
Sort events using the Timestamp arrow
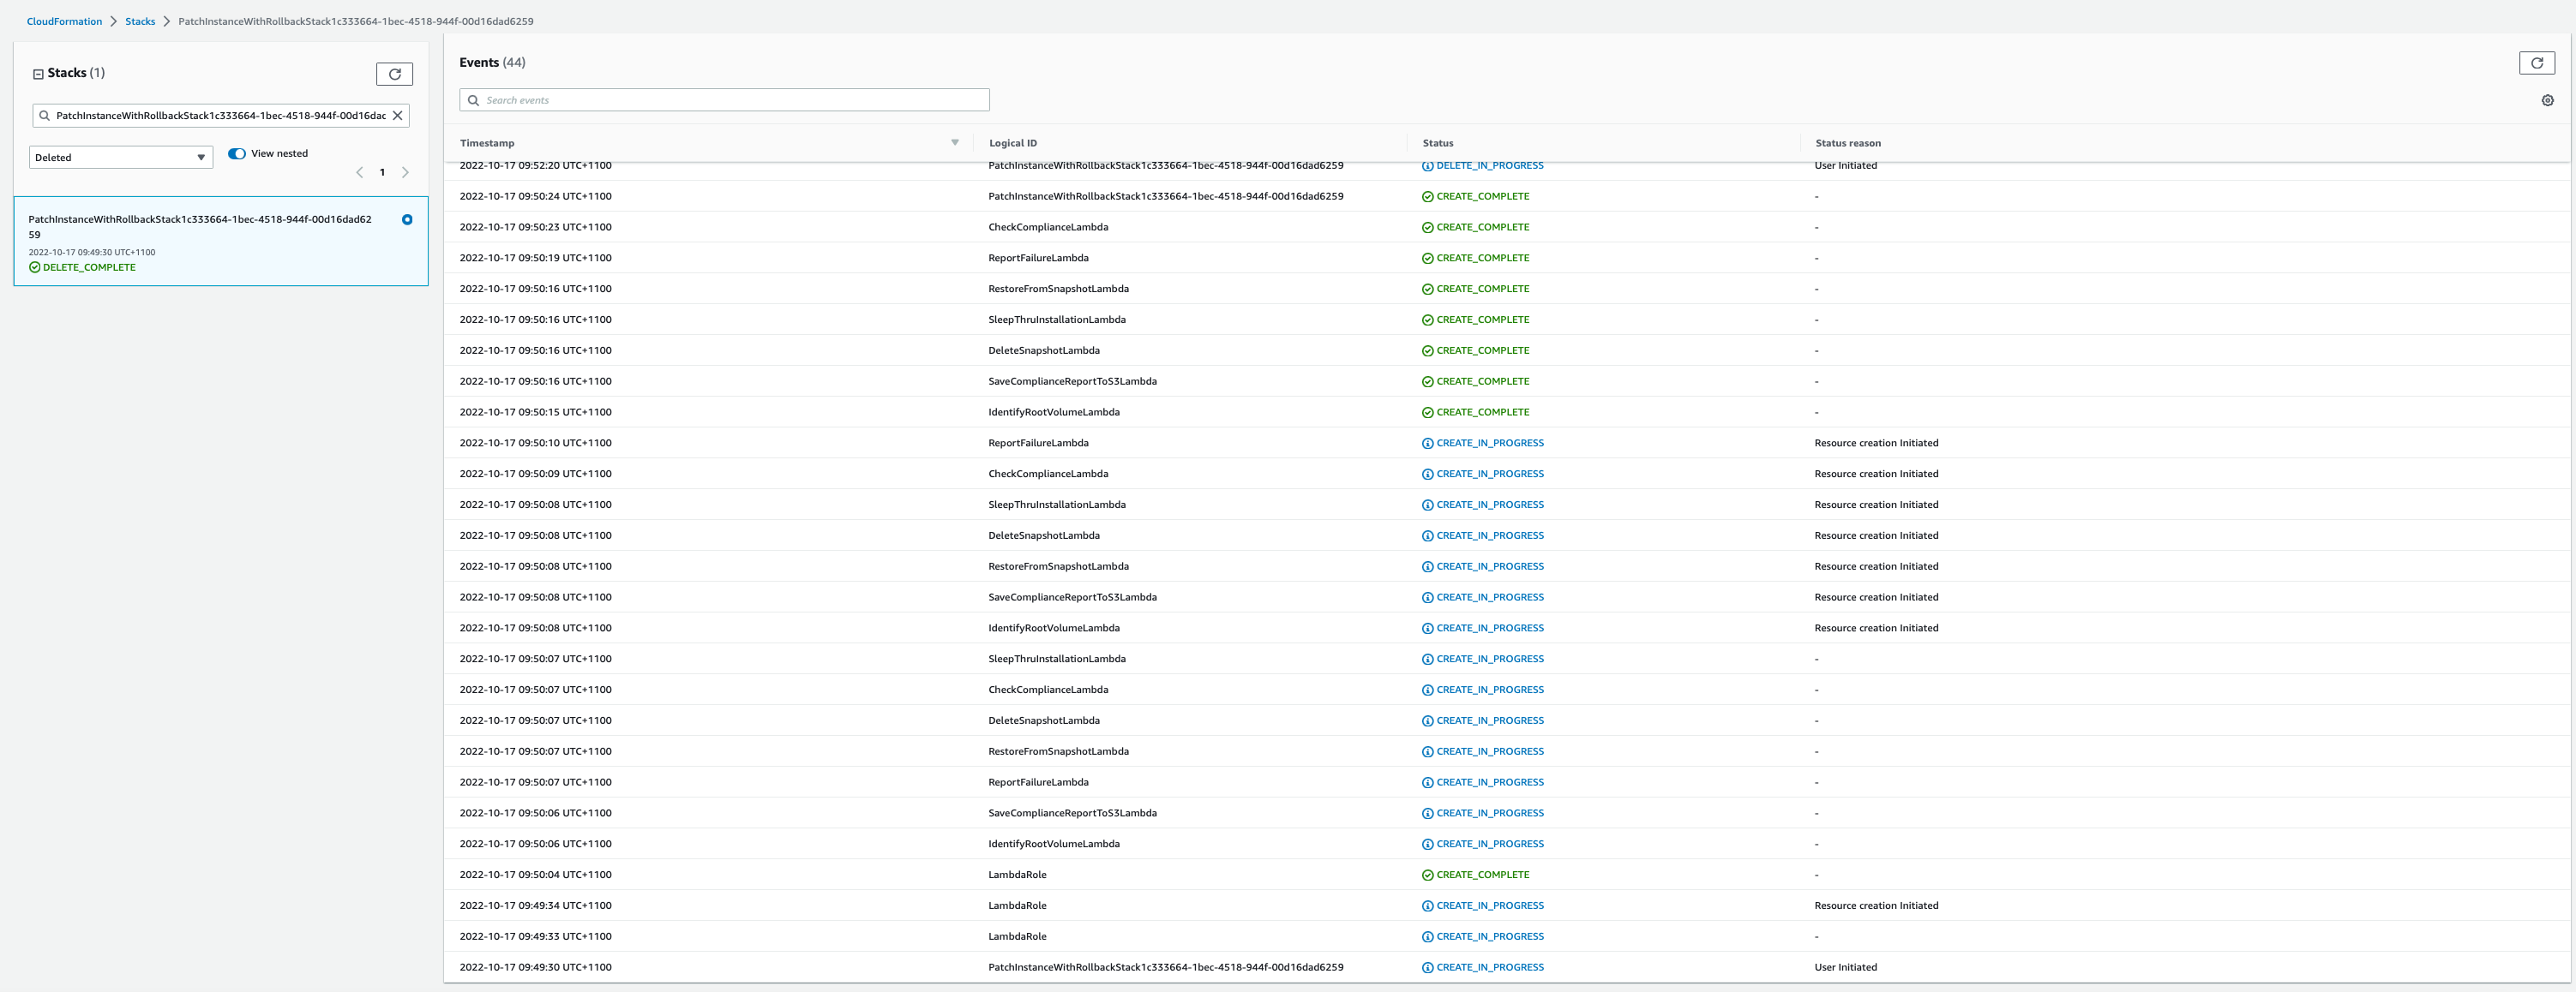click(954, 142)
